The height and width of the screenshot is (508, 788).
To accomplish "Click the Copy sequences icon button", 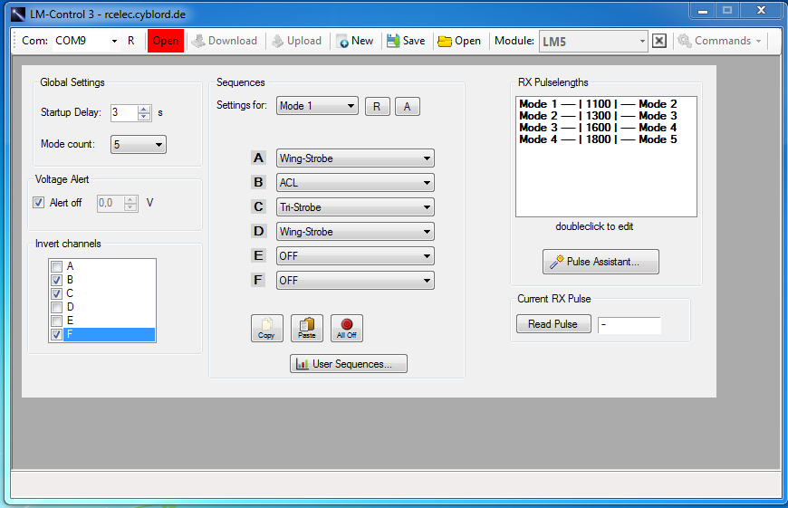I will 267,328.
